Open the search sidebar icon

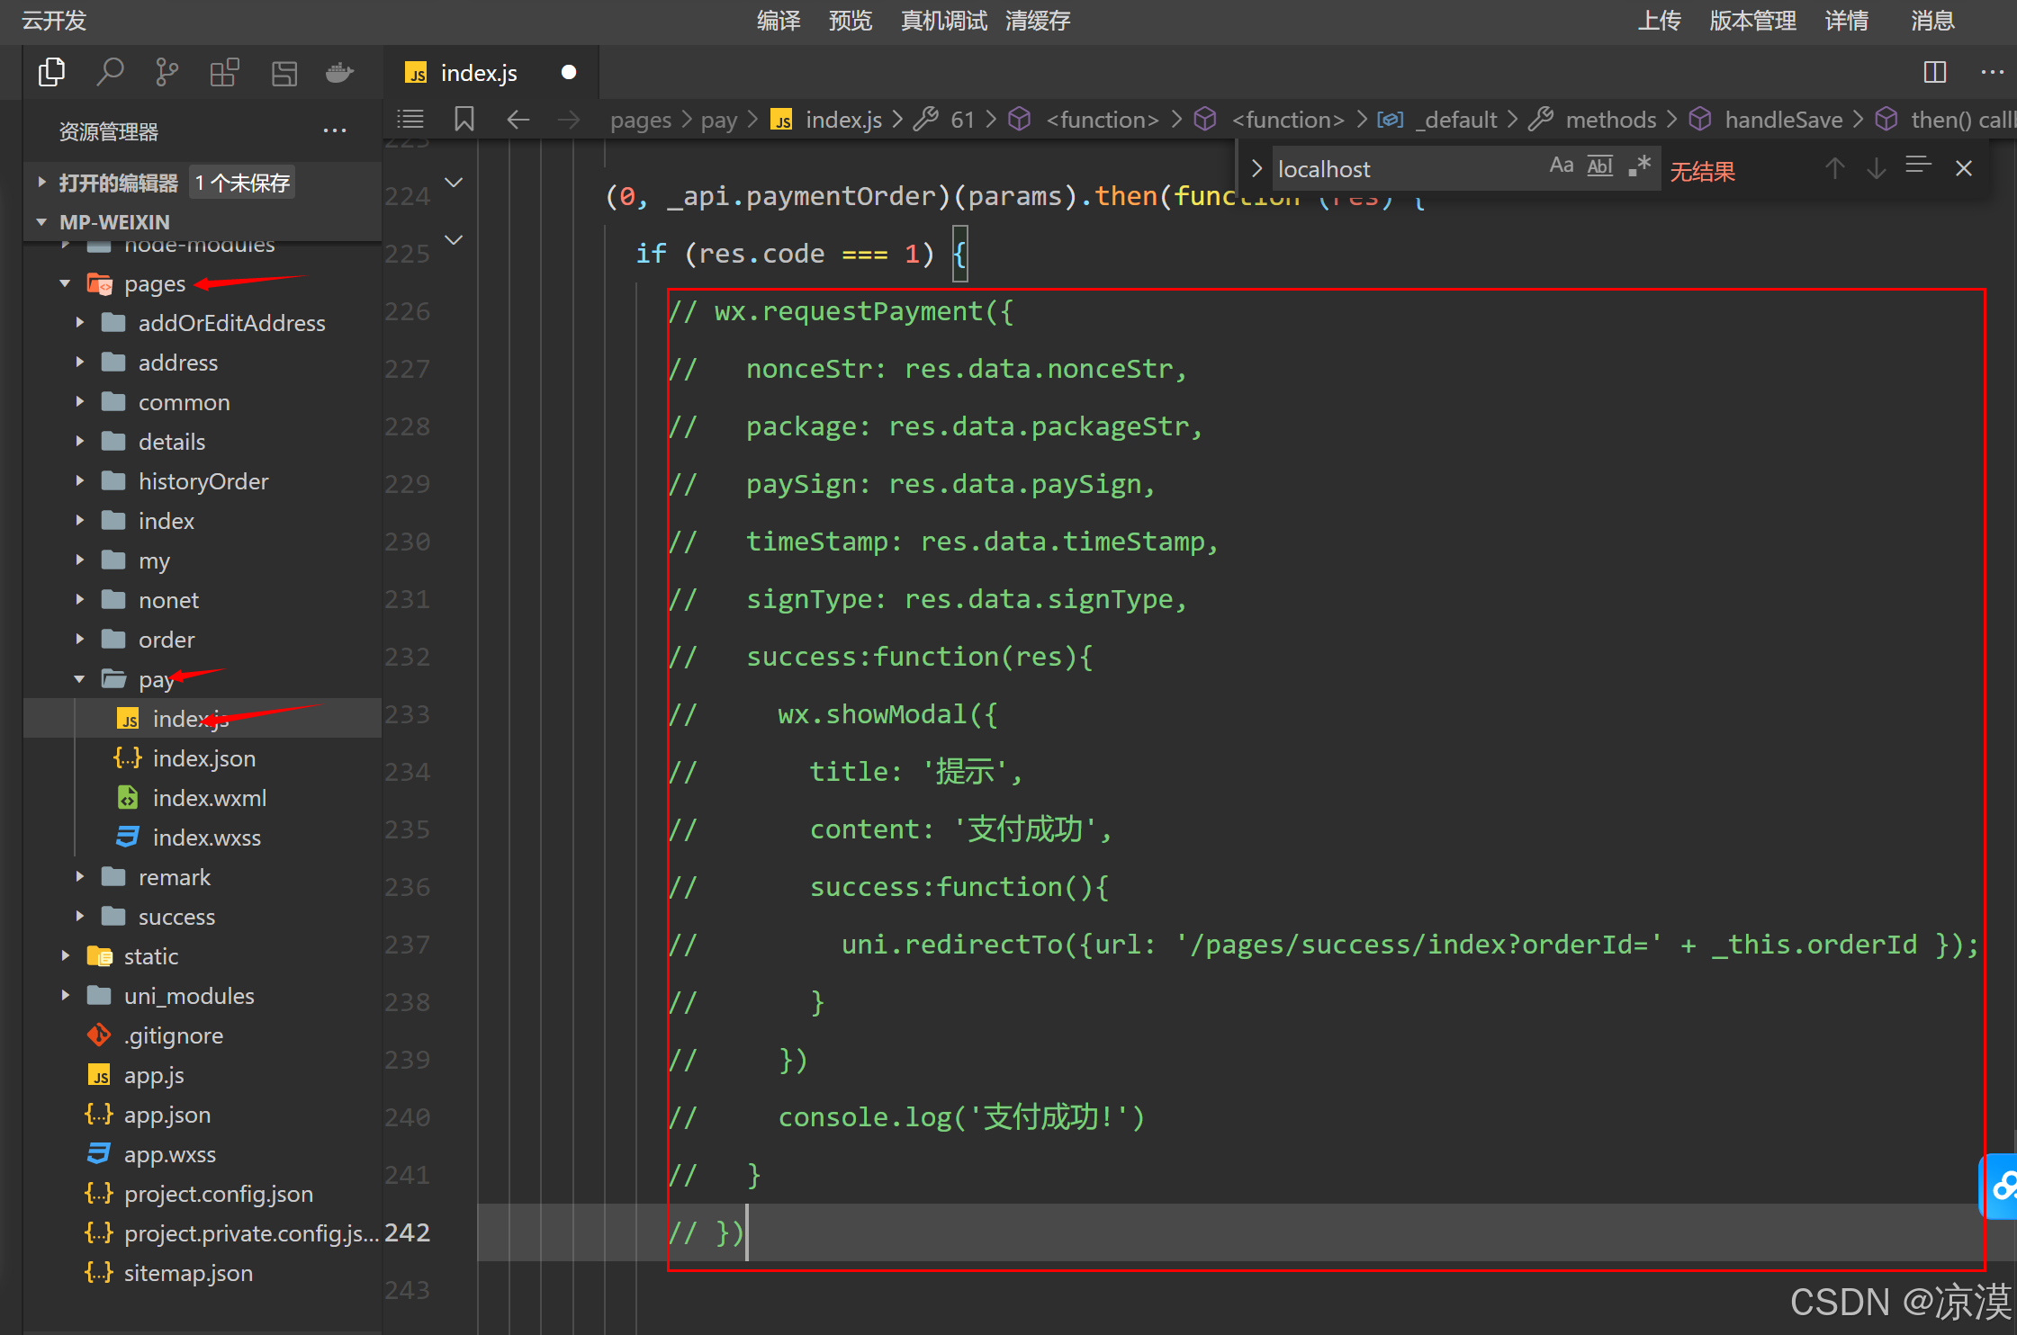click(x=110, y=72)
